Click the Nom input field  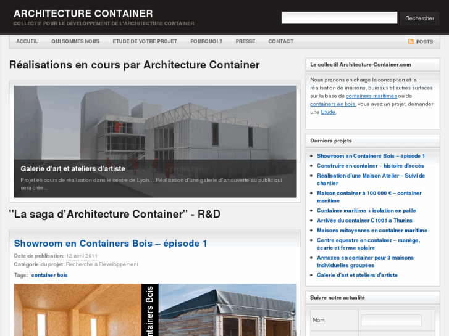pos(391,320)
